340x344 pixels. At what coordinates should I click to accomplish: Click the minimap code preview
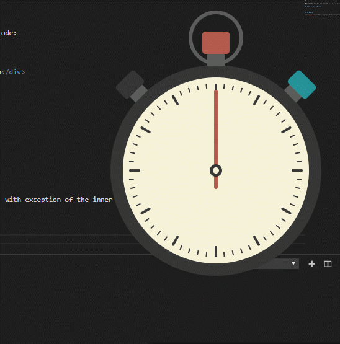pyautogui.click(x=323, y=9)
